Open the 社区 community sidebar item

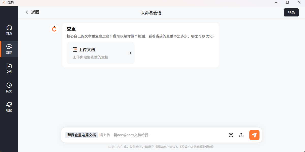(9, 107)
